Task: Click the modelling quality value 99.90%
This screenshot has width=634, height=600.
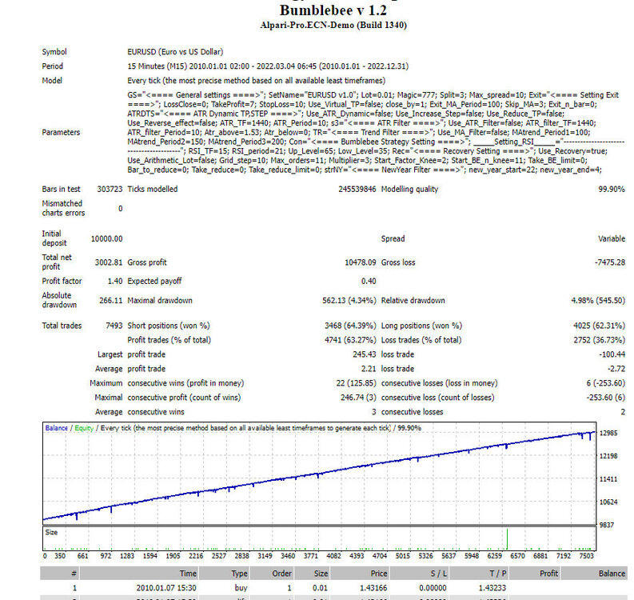Action: pyautogui.click(x=612, y=189)
